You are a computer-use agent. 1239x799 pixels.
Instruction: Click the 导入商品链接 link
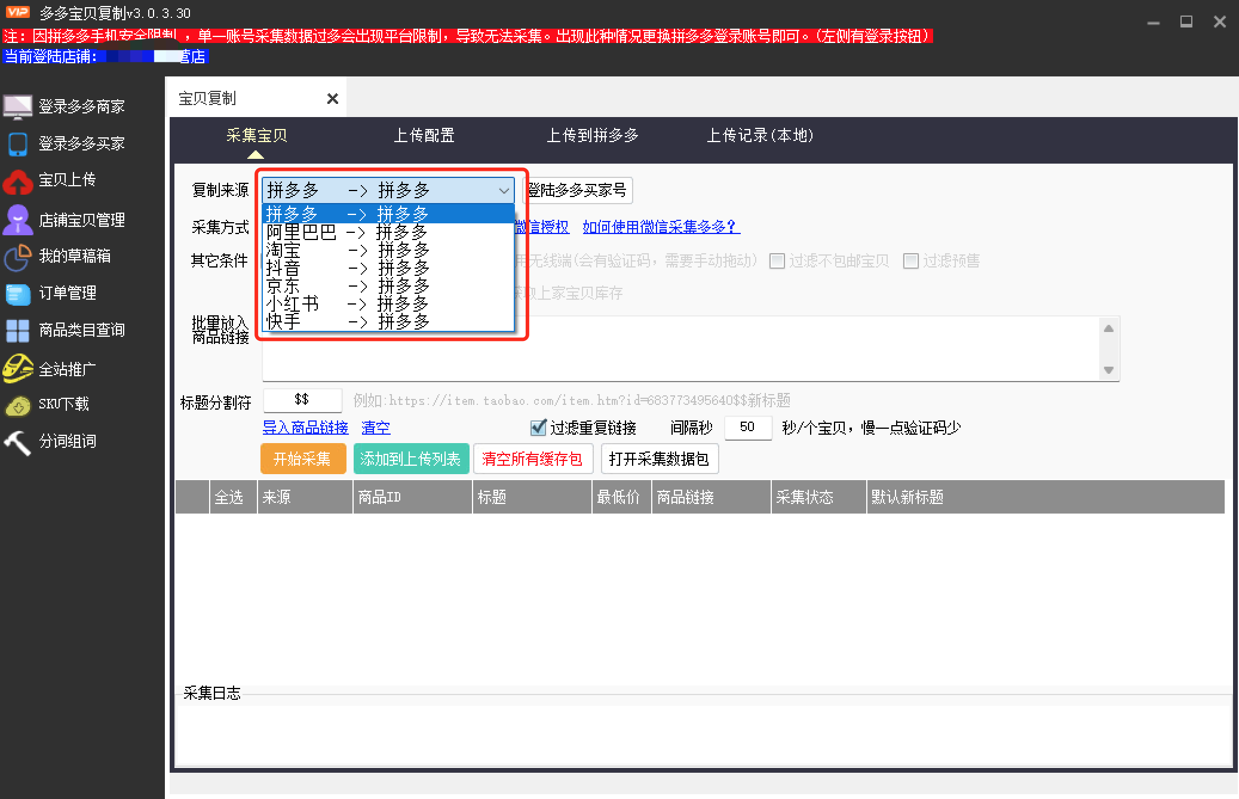pos(305,428)
